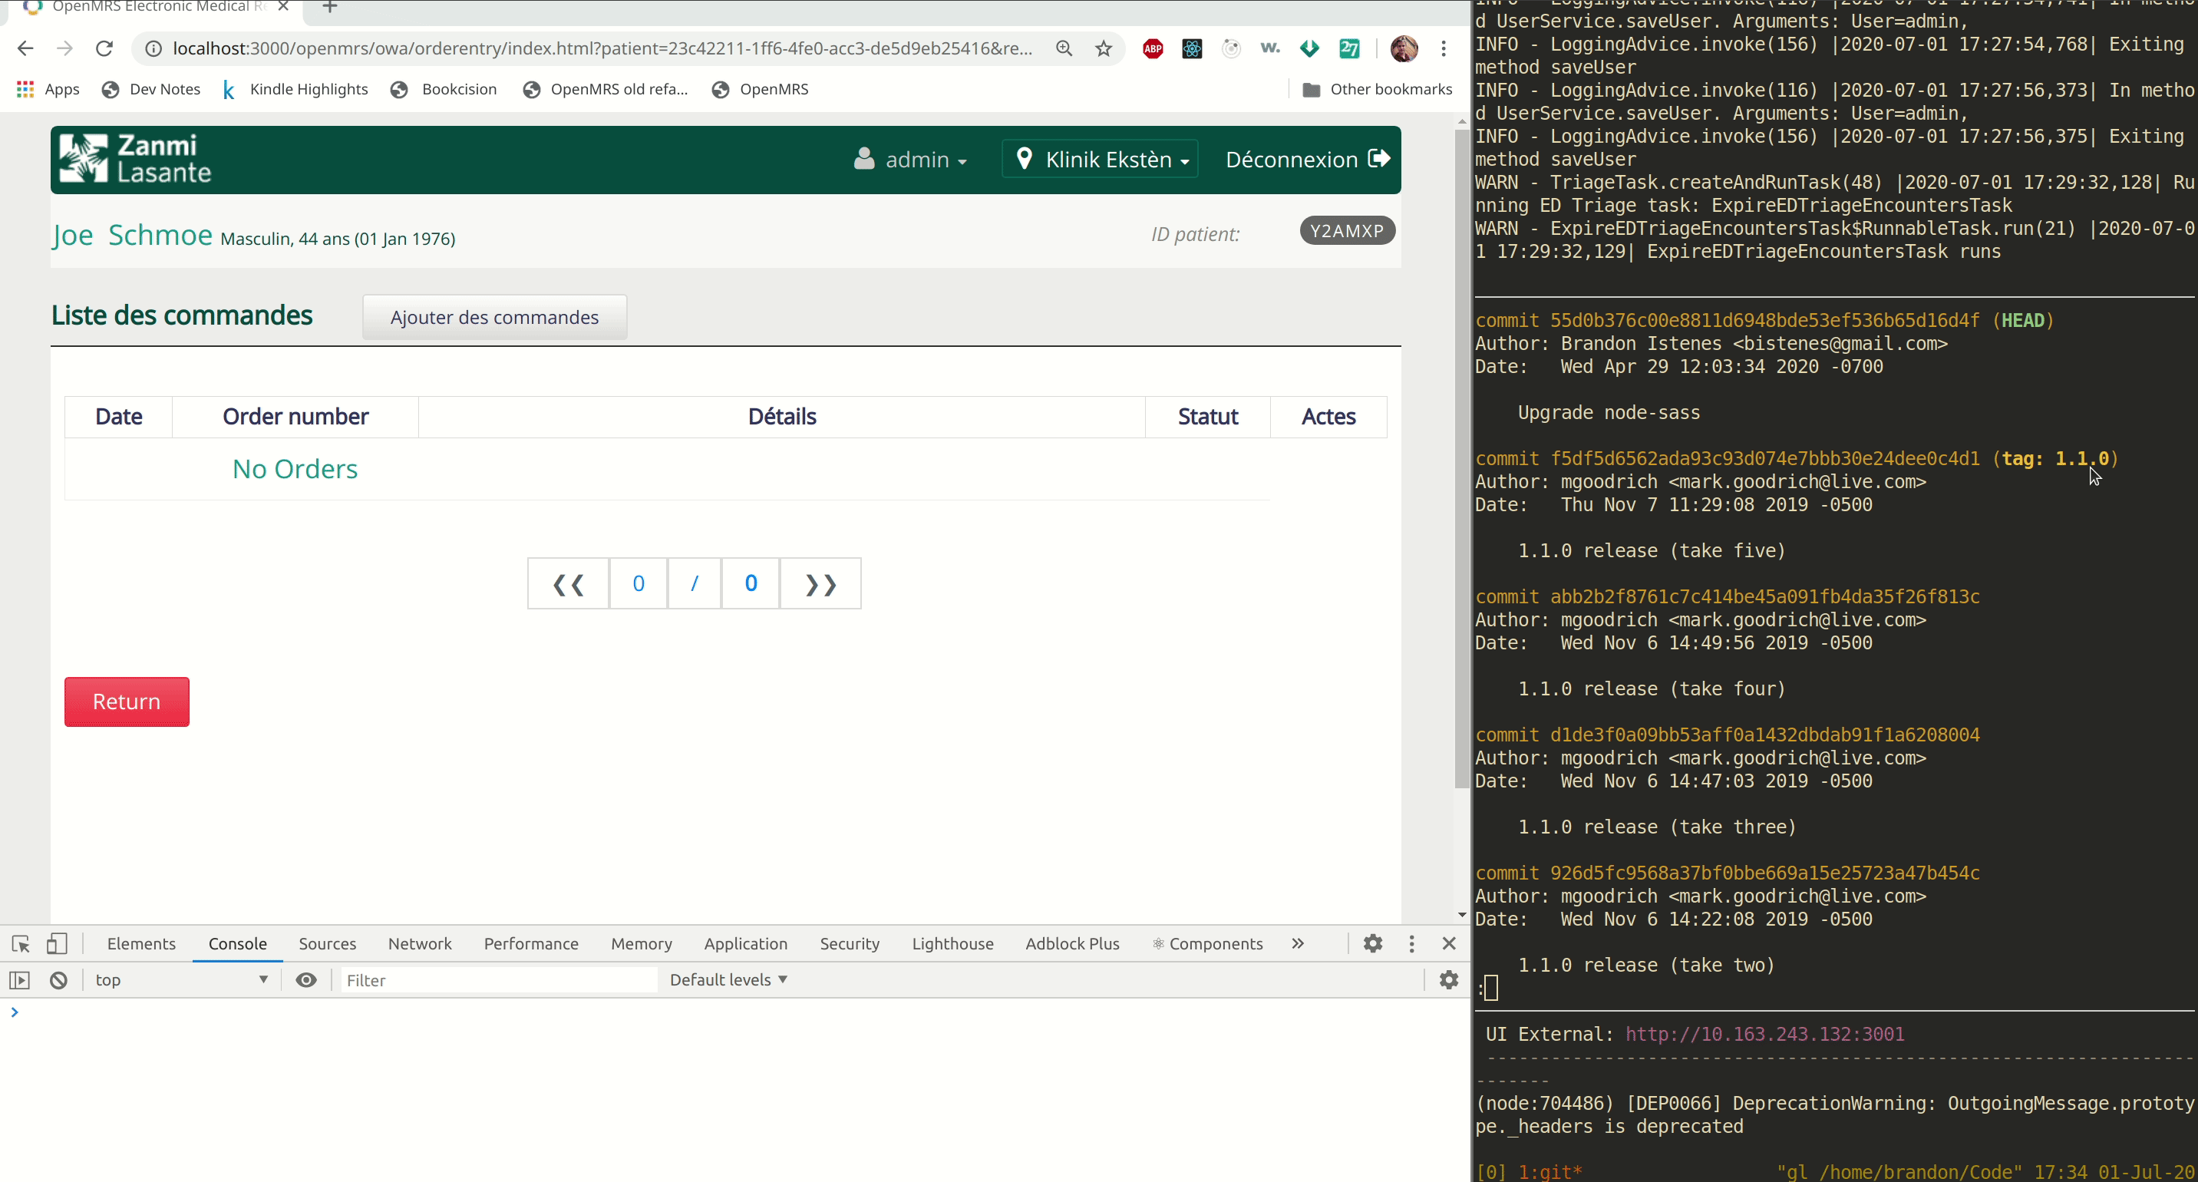Open the Chrome three-dot menu
Image resolution: width=2198 pixels, height=1182 pixels.
1444,48
